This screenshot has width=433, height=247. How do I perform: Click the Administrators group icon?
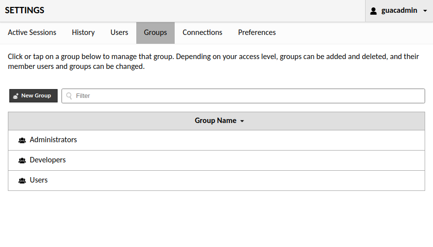tap(22, 140)
